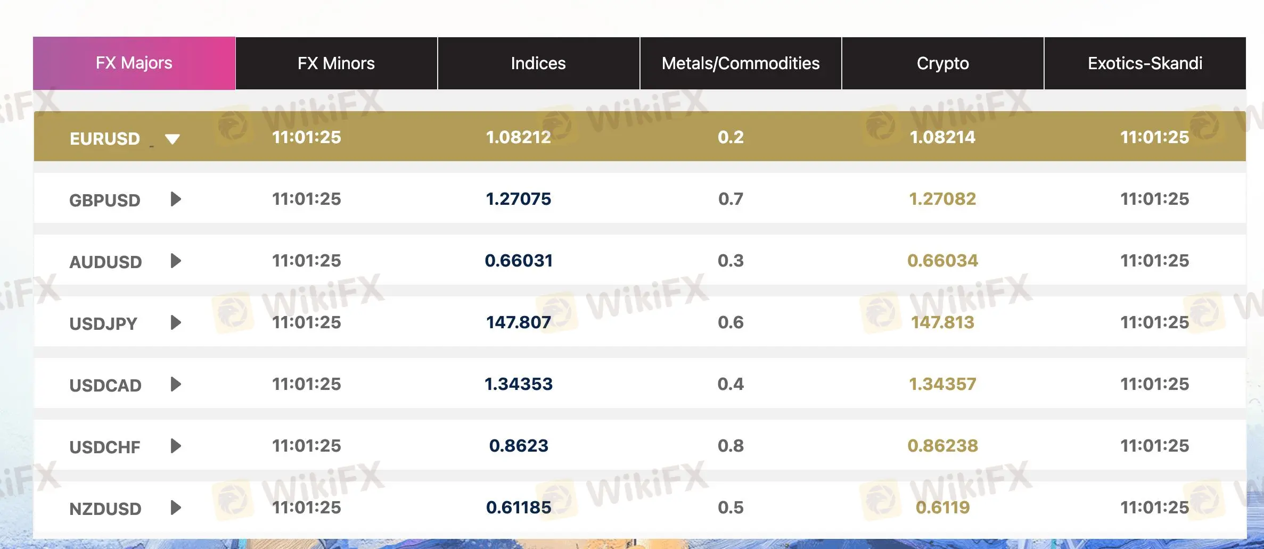
Task: Select the Metals/Commodities tab
Action: 741,63
